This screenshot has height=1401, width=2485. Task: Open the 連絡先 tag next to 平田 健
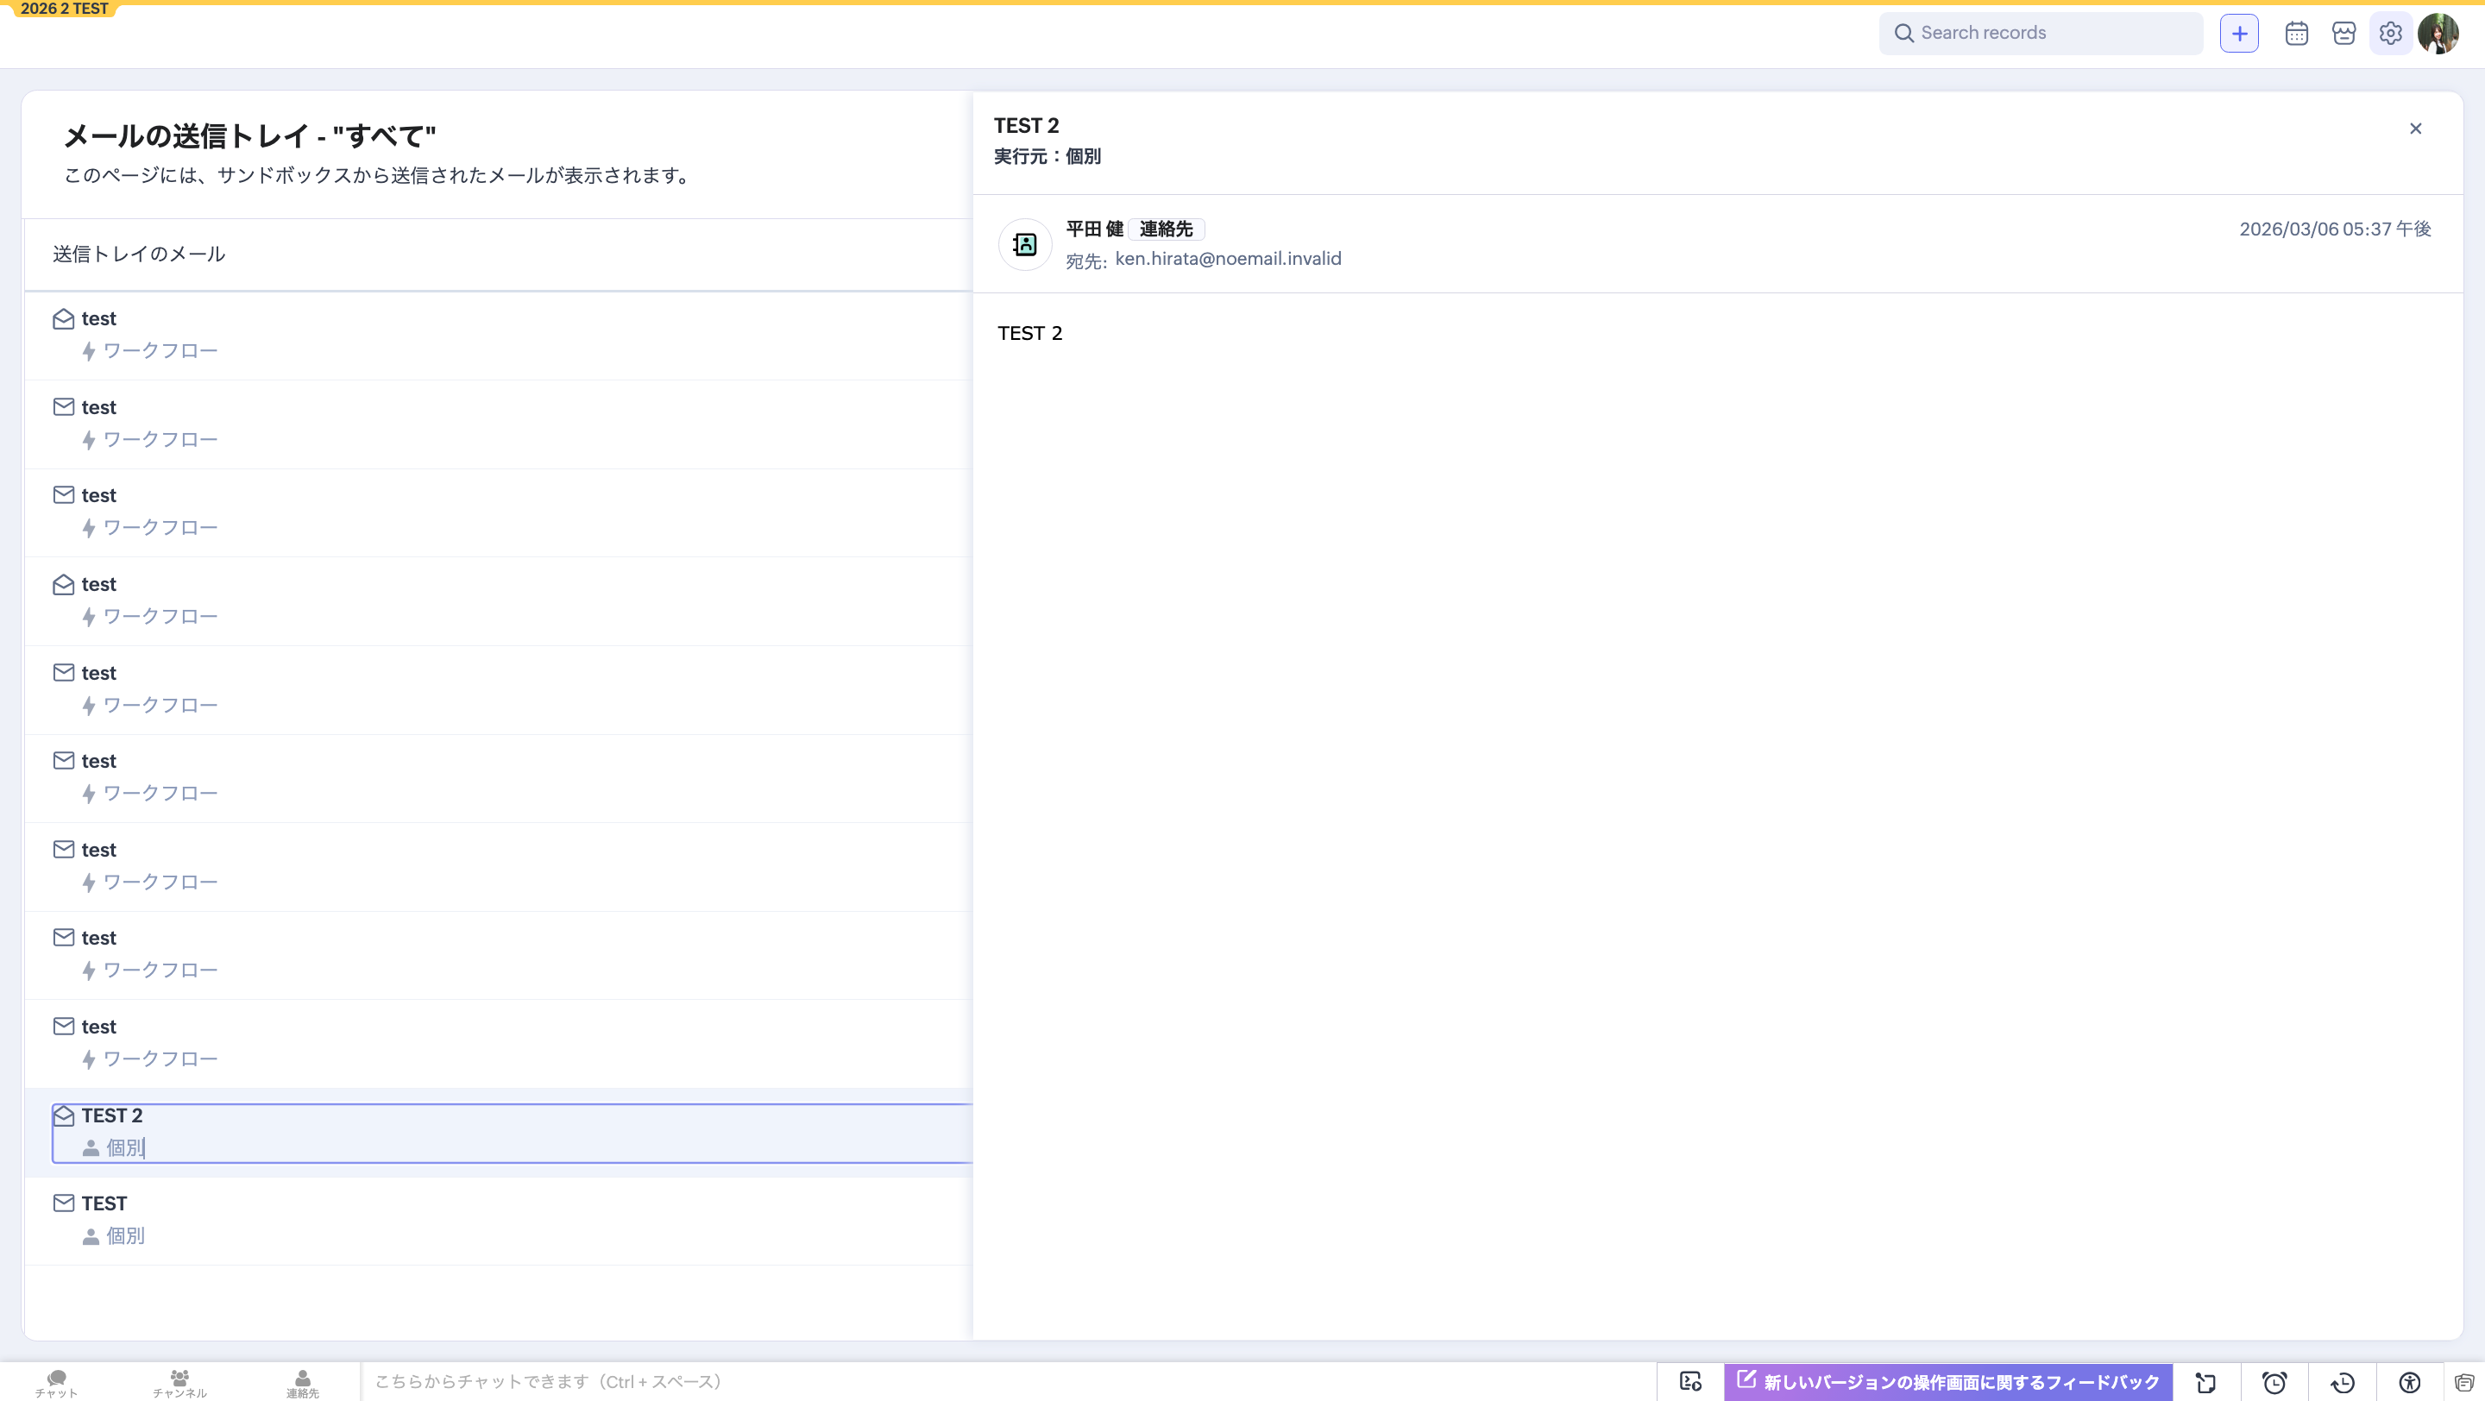click(1166, 229)
